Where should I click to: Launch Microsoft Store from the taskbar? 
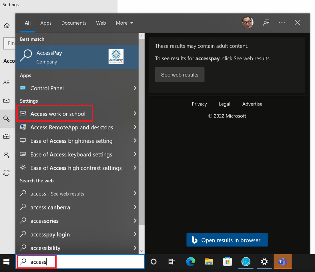[228, 261]
